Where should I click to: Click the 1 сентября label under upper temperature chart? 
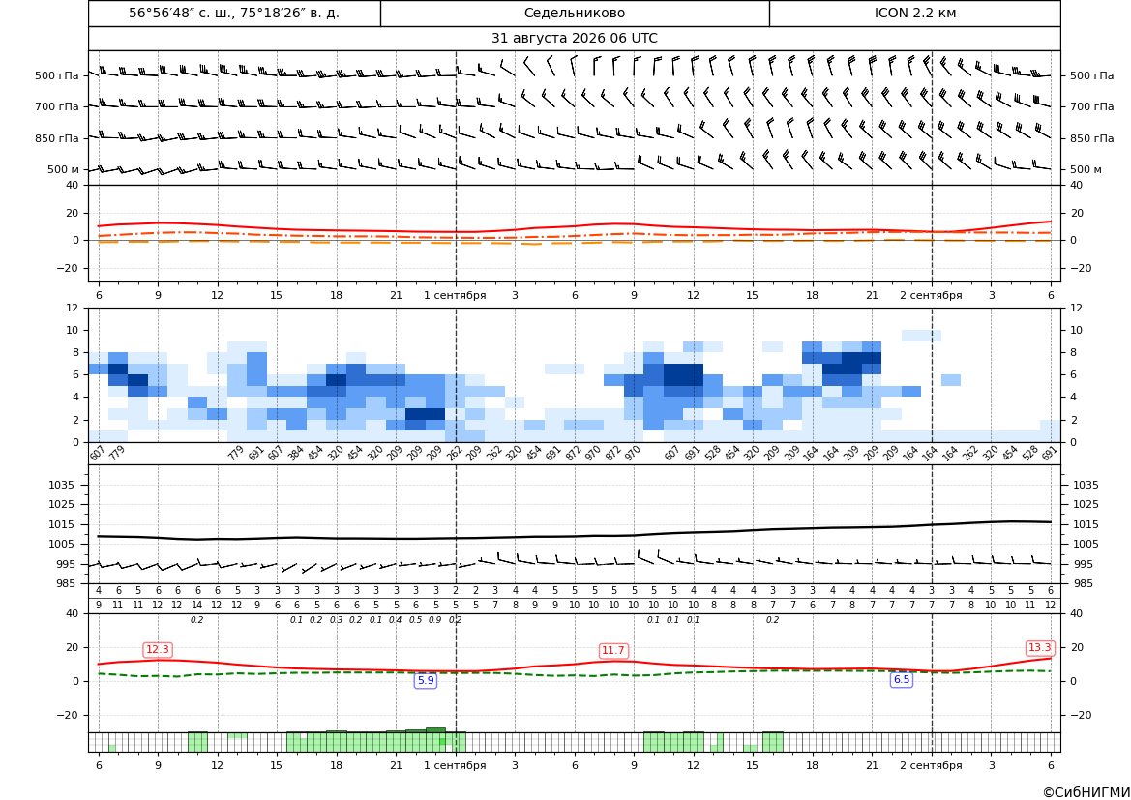(455, 295)
